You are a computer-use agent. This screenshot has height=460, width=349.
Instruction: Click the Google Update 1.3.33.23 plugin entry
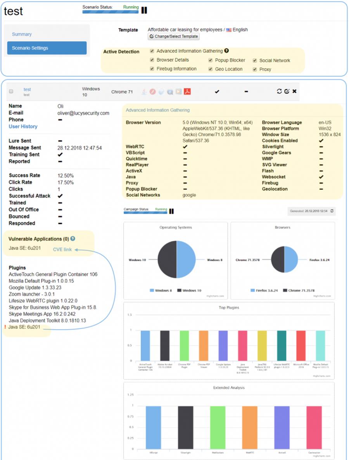[x=35, y=288]
